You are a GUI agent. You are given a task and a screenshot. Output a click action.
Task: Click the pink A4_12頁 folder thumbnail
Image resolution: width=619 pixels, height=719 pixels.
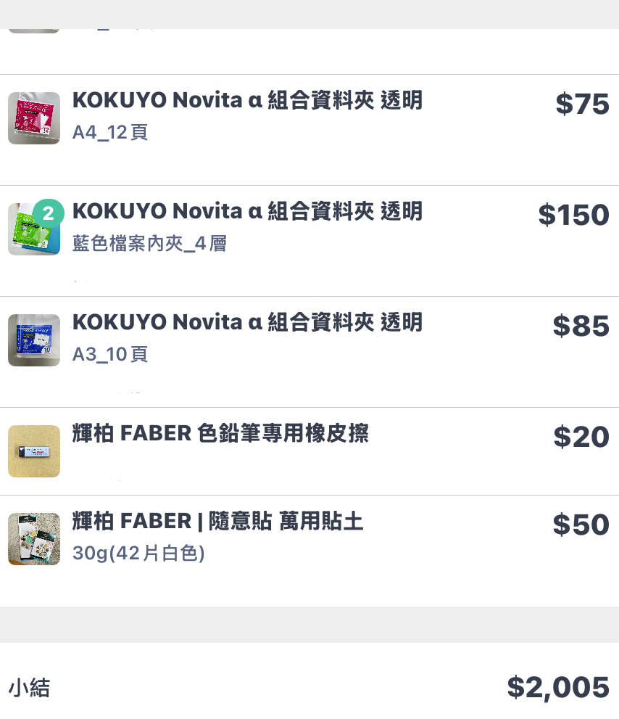pos(34,118)
